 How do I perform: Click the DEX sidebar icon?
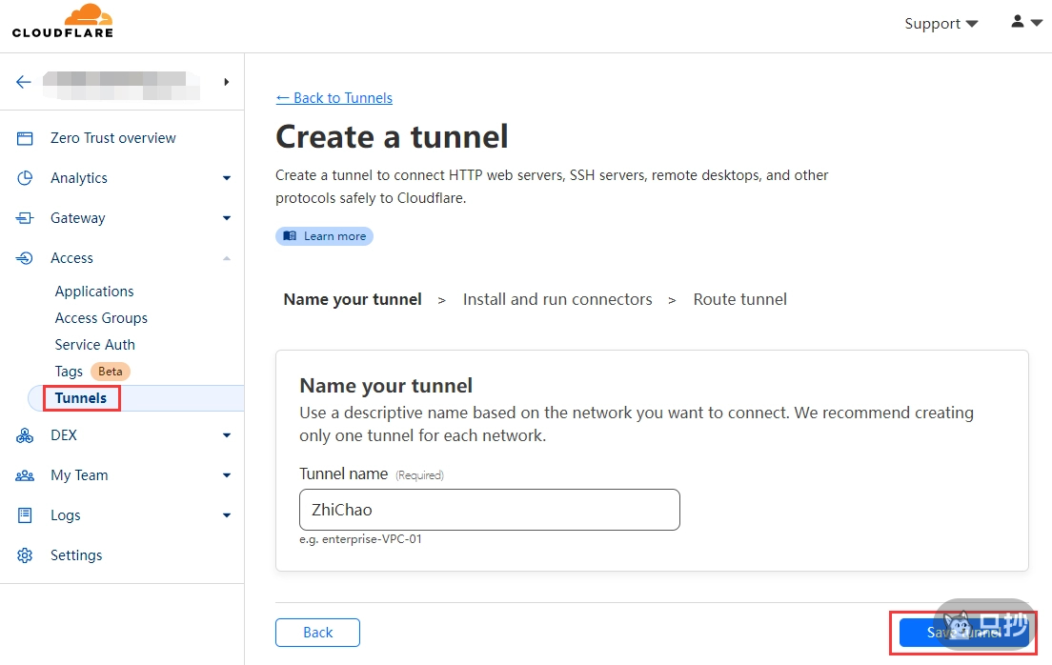tap(25, 435)
